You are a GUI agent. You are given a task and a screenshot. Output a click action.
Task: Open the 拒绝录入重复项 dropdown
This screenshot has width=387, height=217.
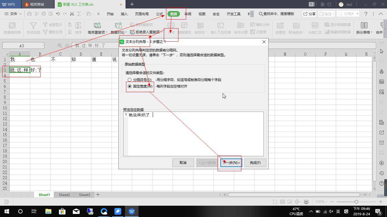(147, 32)
